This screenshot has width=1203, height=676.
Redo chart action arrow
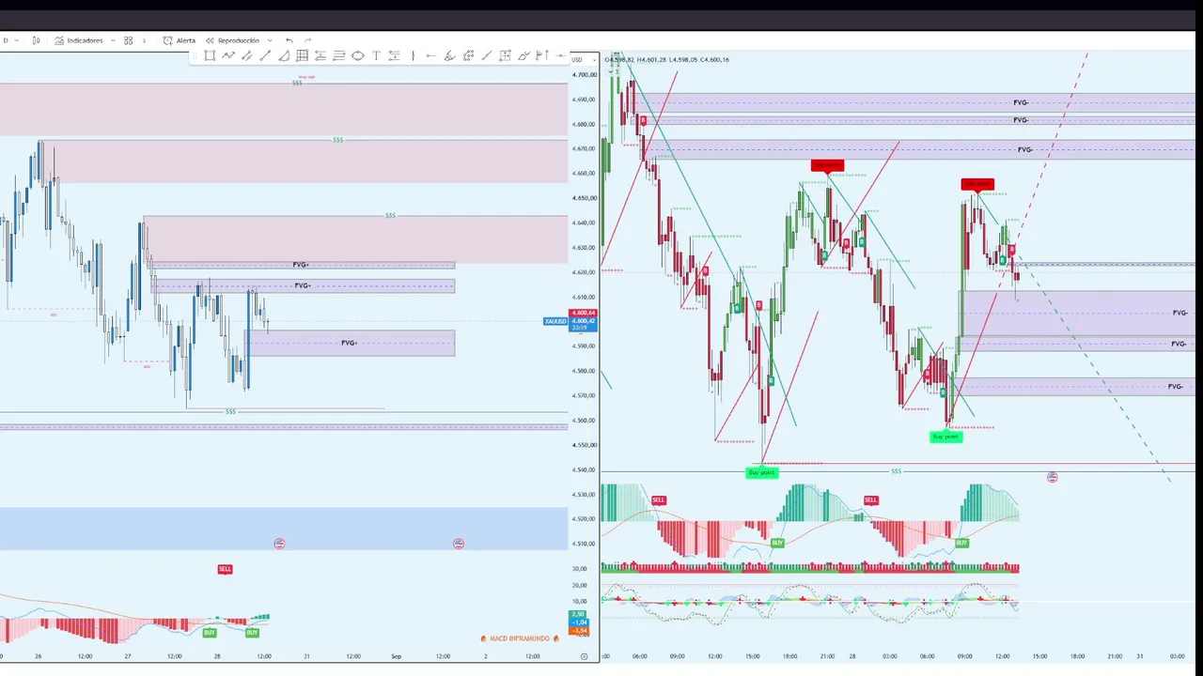tap(307, 40)
